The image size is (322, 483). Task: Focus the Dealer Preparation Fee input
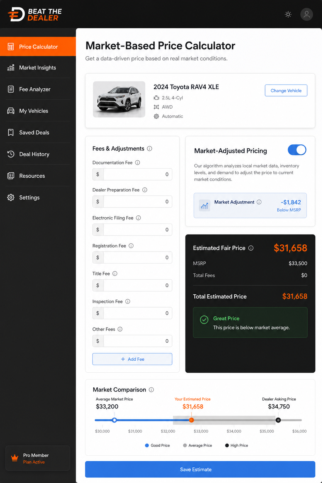click(x=132, y=202)
